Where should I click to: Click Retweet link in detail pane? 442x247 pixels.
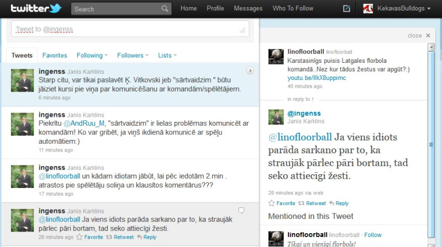click(315, 203)
